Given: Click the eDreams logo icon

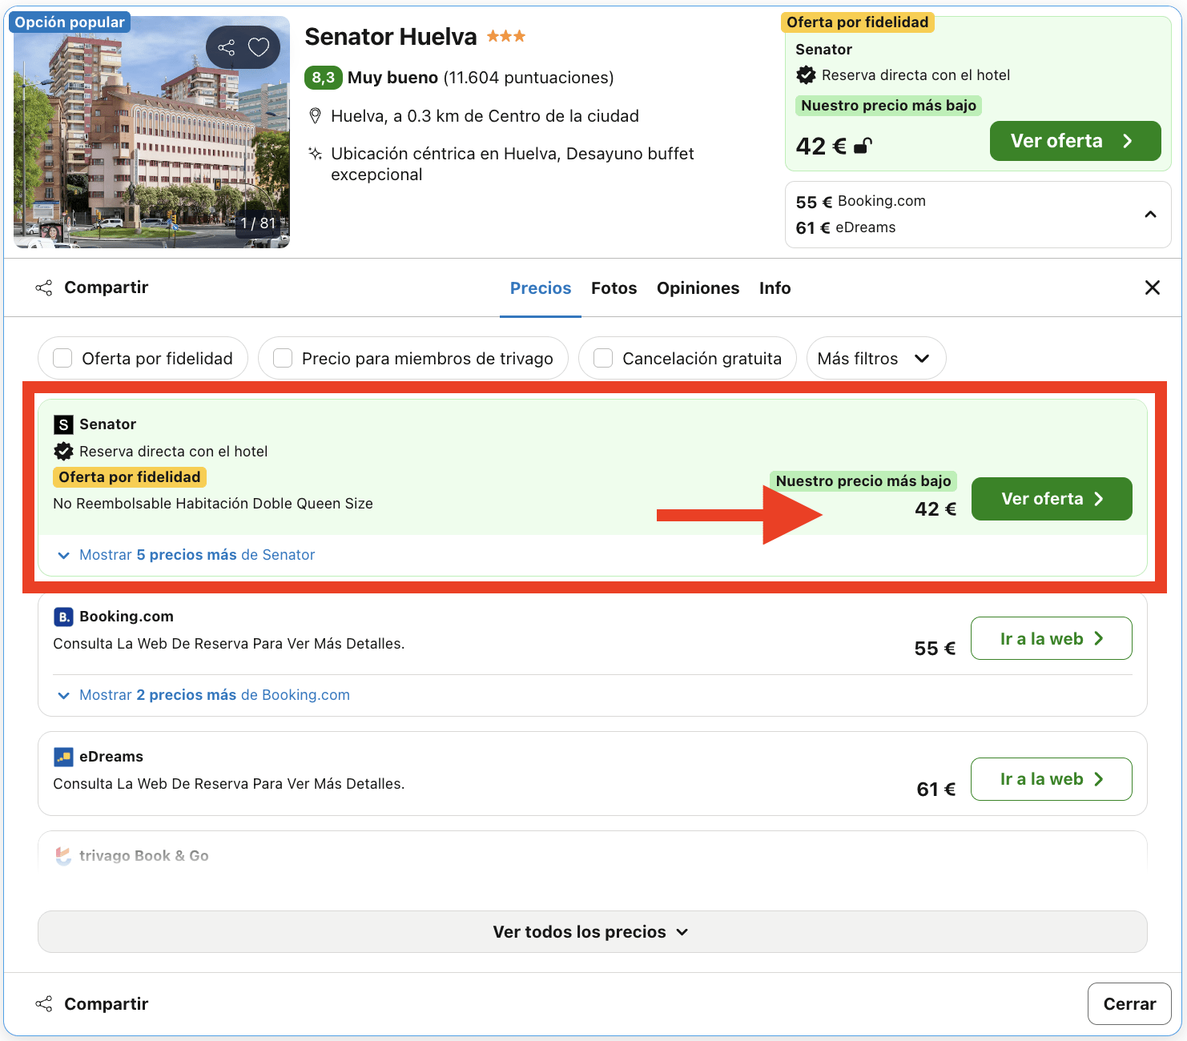Looking at the screenshot, I should click(63, 757).
